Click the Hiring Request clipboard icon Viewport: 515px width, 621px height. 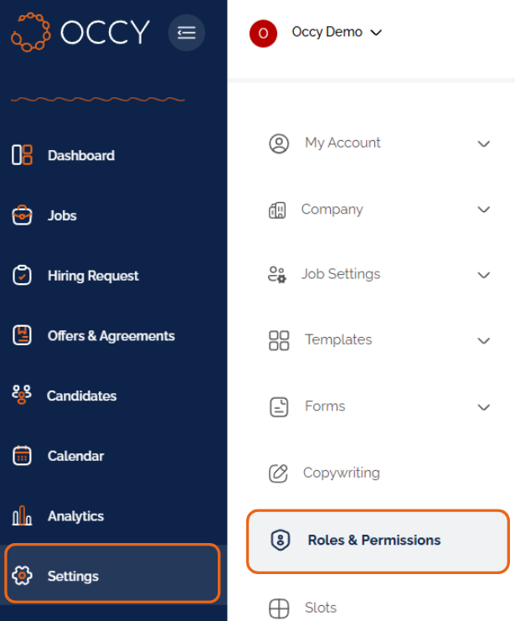(22, 275)
